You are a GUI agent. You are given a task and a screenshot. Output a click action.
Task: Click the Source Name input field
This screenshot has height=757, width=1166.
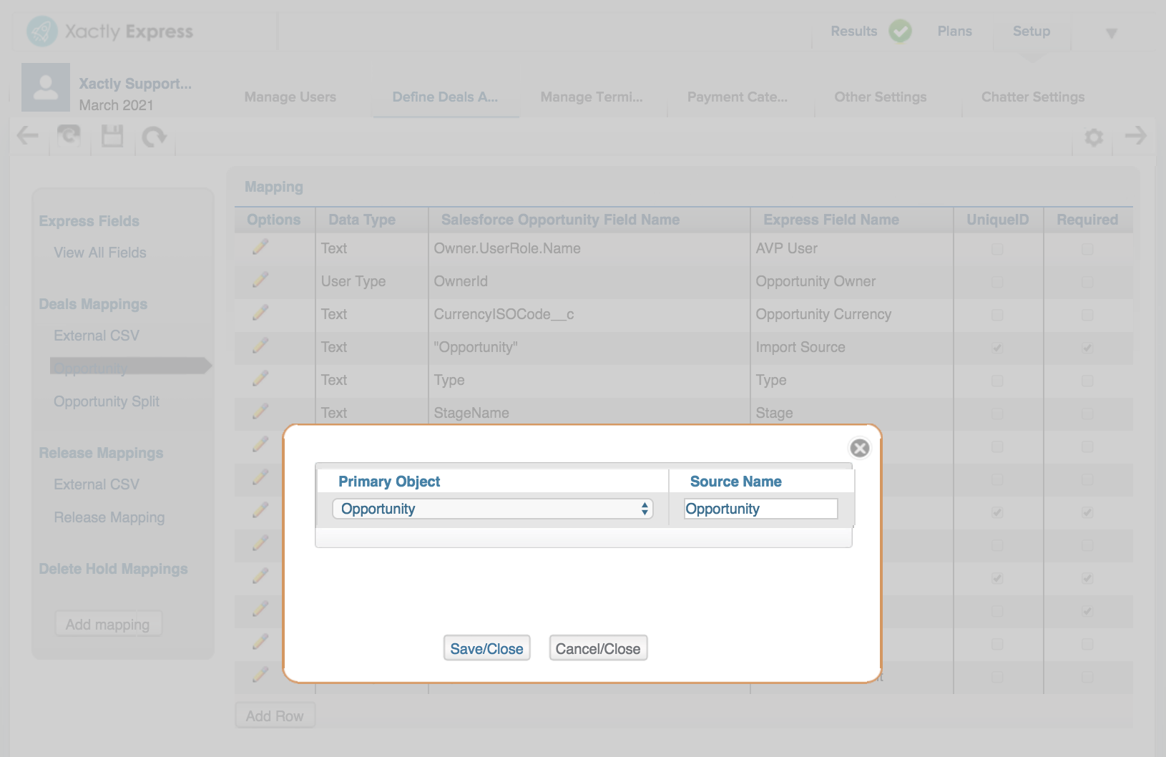pyautogui.click(x=760, y=509)
